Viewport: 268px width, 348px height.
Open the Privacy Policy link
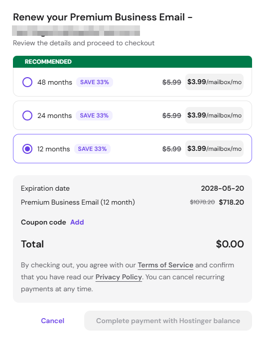(119, 277)
